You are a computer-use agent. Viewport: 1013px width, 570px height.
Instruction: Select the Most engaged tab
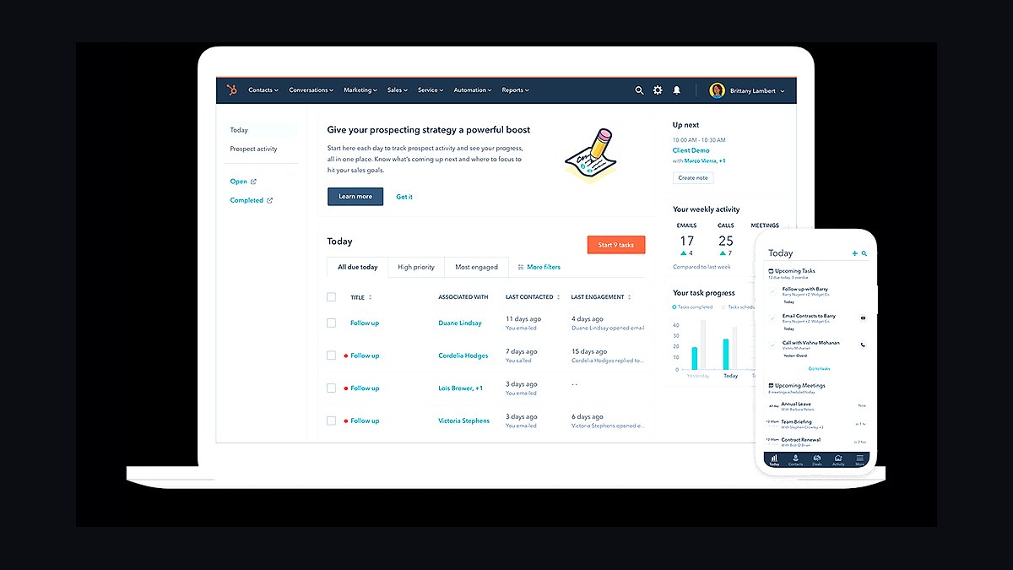click(477, 267)
